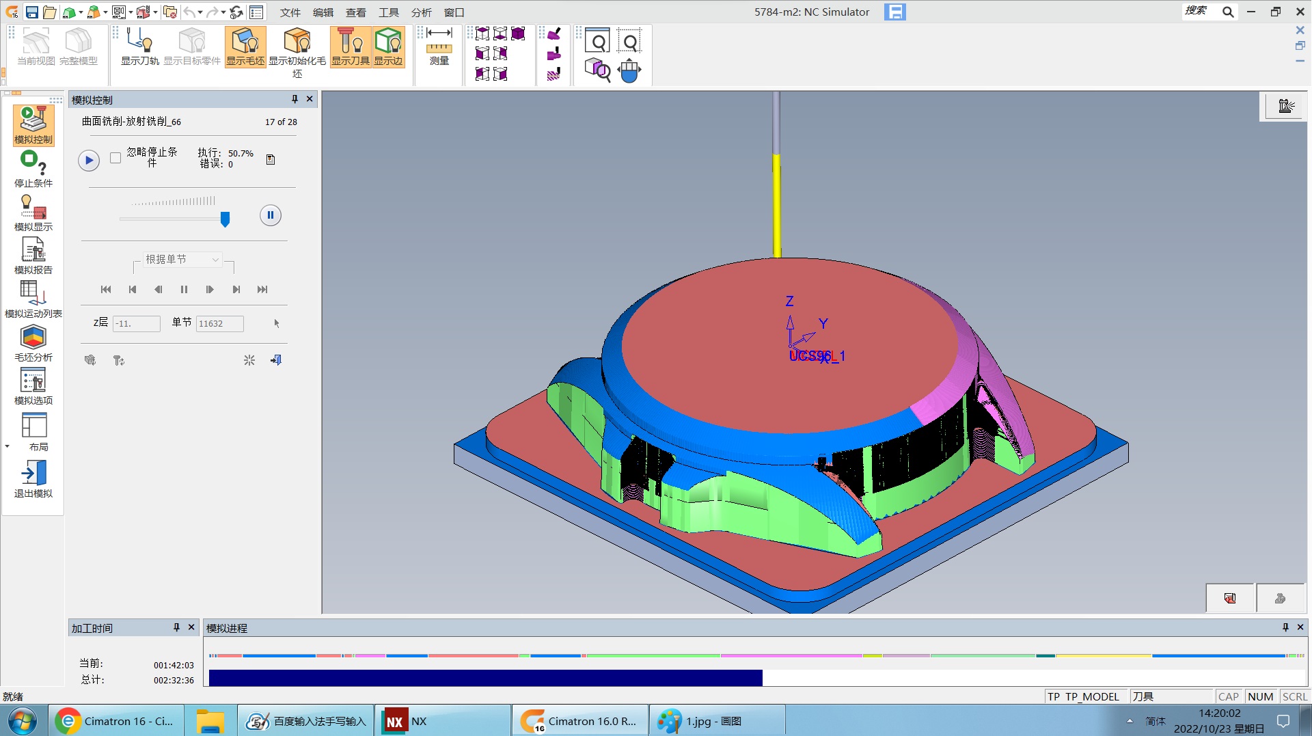Open the 编辑 menu
This screenshot has height=736, width=1312.
pyautogui.click(x=323, y=12)
